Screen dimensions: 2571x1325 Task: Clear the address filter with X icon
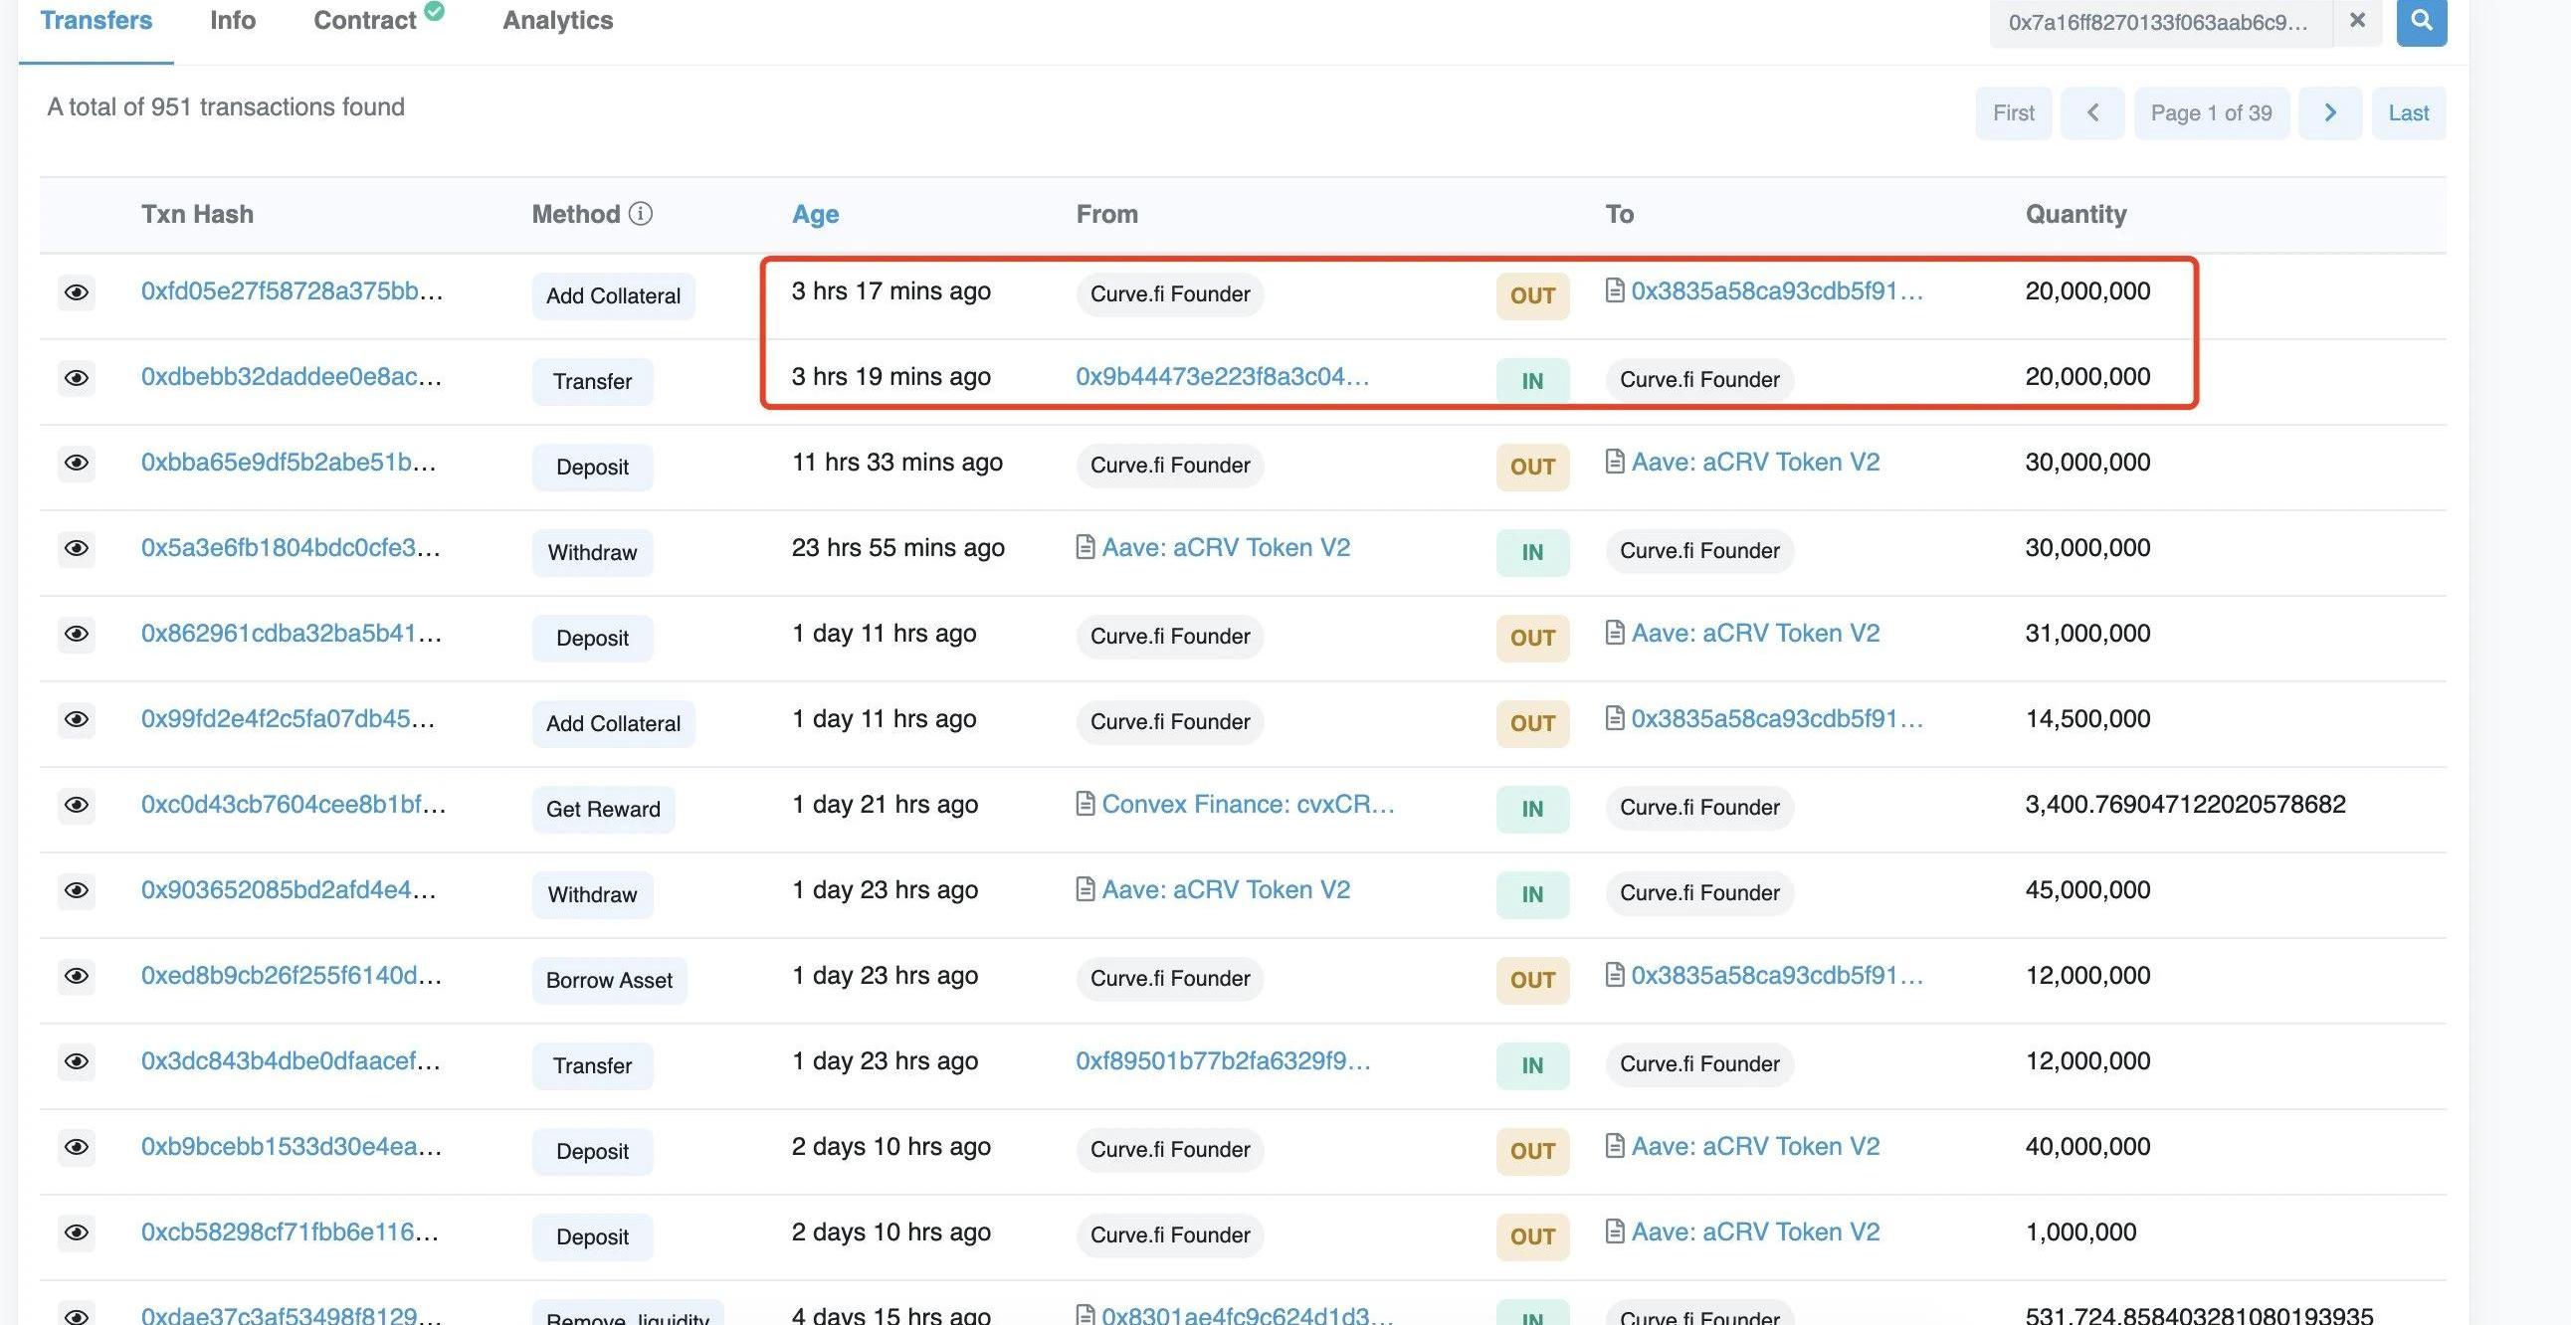[2356, 20]
